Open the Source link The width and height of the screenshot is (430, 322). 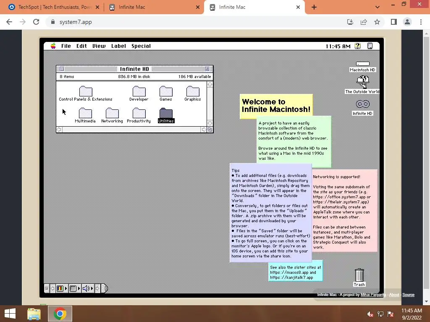pos(408,295)
